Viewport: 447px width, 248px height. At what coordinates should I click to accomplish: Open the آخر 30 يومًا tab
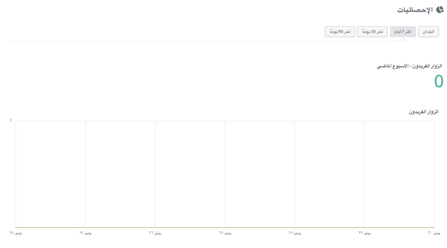[x=373, y=31]
